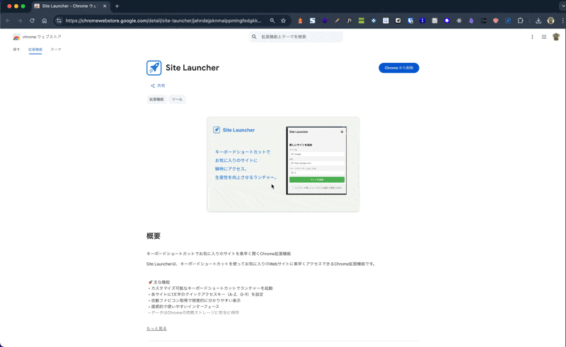The width and height of the screenshot is (566, 347).
Task: Click the Site Launcher title text
Action: 192,68
